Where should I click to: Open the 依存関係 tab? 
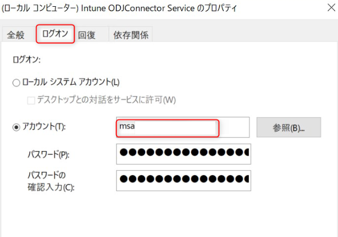click(x=131, y=35)
